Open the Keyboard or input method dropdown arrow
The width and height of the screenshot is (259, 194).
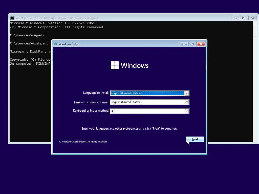coord(187,111)
